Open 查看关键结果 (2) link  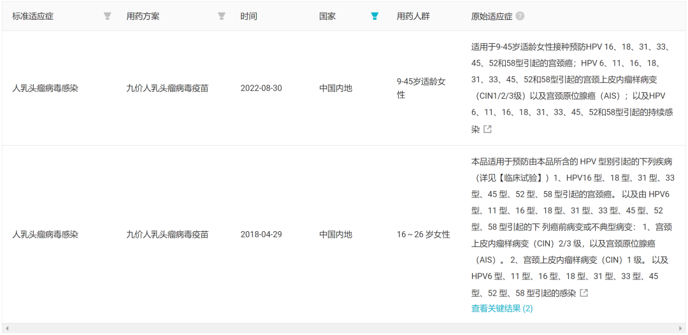502,309
